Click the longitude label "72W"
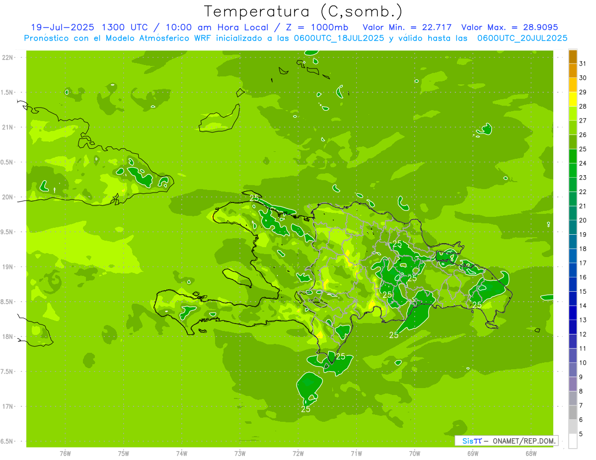 (x=298, y=454)
